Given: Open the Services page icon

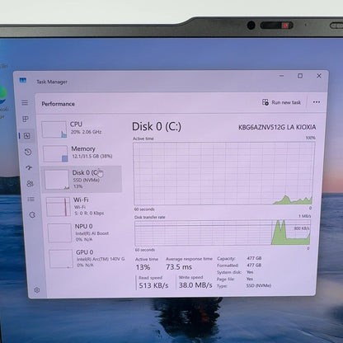Looking at the screenshot, I should (32, 215).
